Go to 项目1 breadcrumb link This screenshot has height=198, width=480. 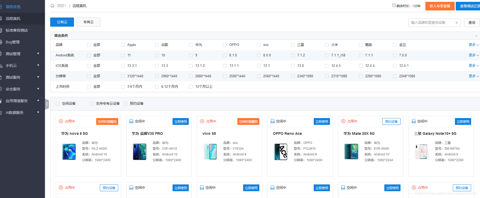coord(61,6)
